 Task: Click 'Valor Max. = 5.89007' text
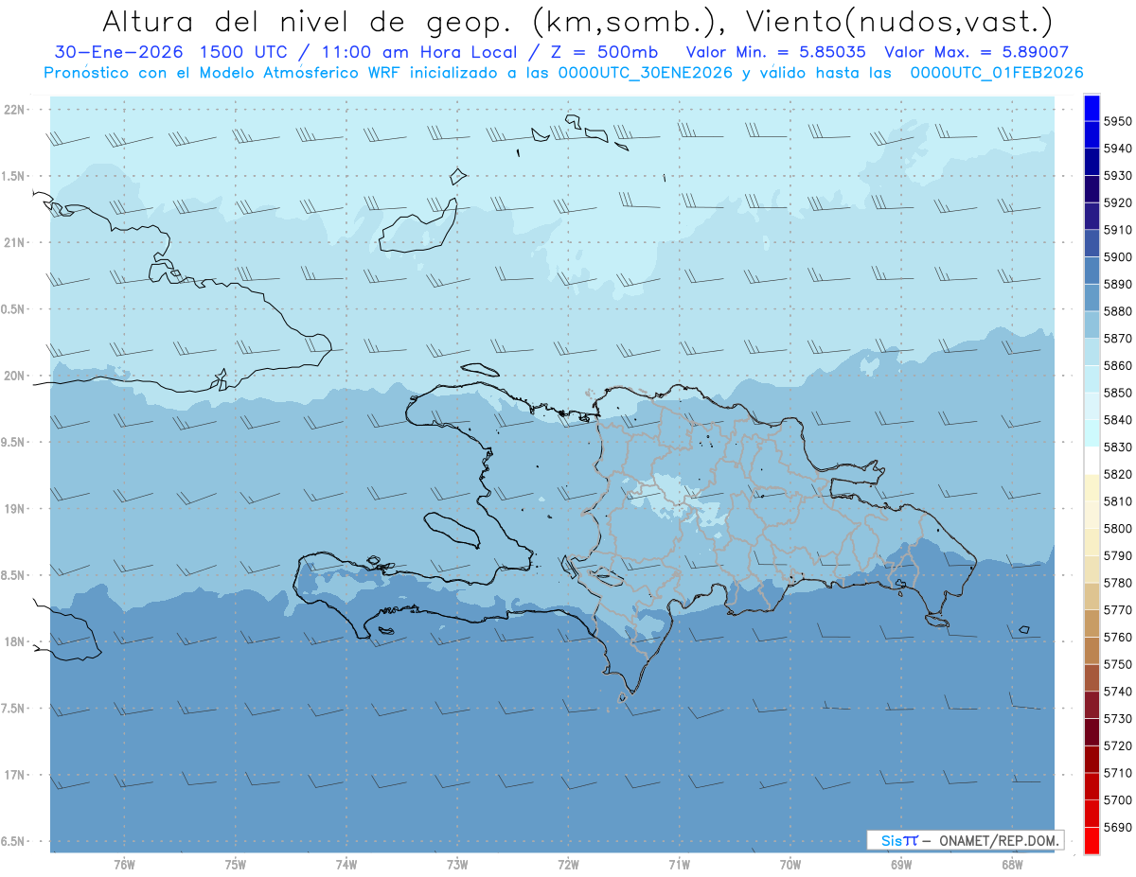pos(976,52)
